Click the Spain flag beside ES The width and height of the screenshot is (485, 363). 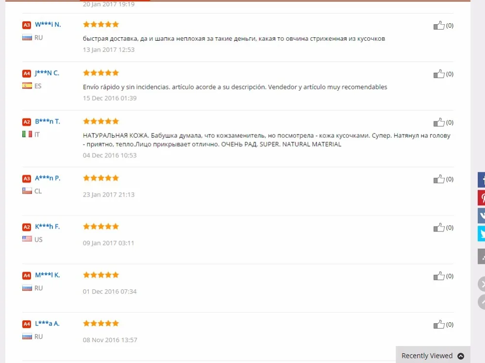click(27, 86)
